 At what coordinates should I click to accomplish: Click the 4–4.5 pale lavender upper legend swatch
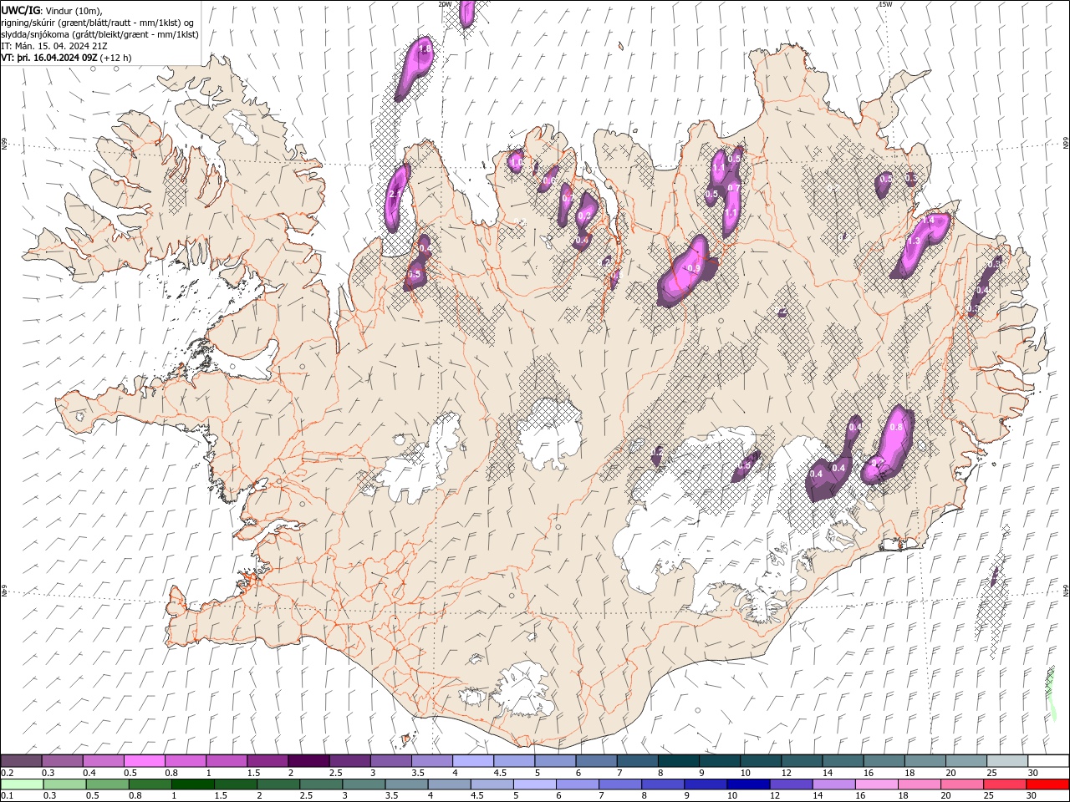(473, 761)
